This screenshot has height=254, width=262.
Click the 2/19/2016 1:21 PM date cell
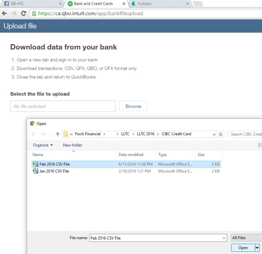(x=135, y=171)
